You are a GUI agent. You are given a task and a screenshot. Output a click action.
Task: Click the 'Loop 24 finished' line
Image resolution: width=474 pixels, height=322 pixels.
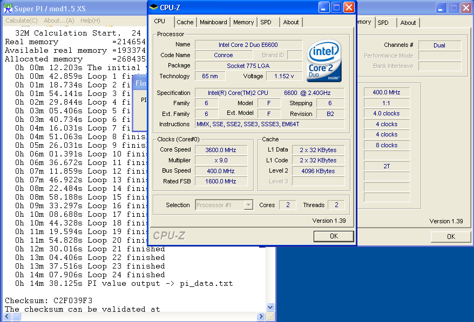(90, 275)
